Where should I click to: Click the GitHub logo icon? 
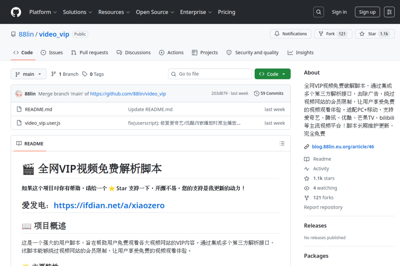pyautogui.click(x=16, y=12)
